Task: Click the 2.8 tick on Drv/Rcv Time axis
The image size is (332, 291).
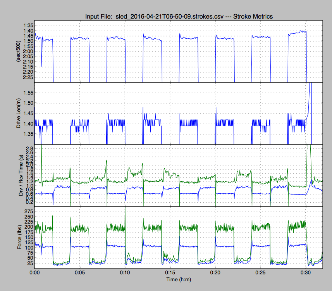Action: [x=29, y=148]
